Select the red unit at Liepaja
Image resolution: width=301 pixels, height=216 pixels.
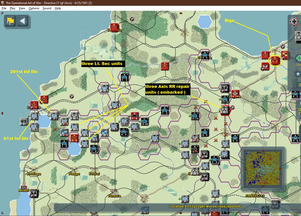point(34,105)
